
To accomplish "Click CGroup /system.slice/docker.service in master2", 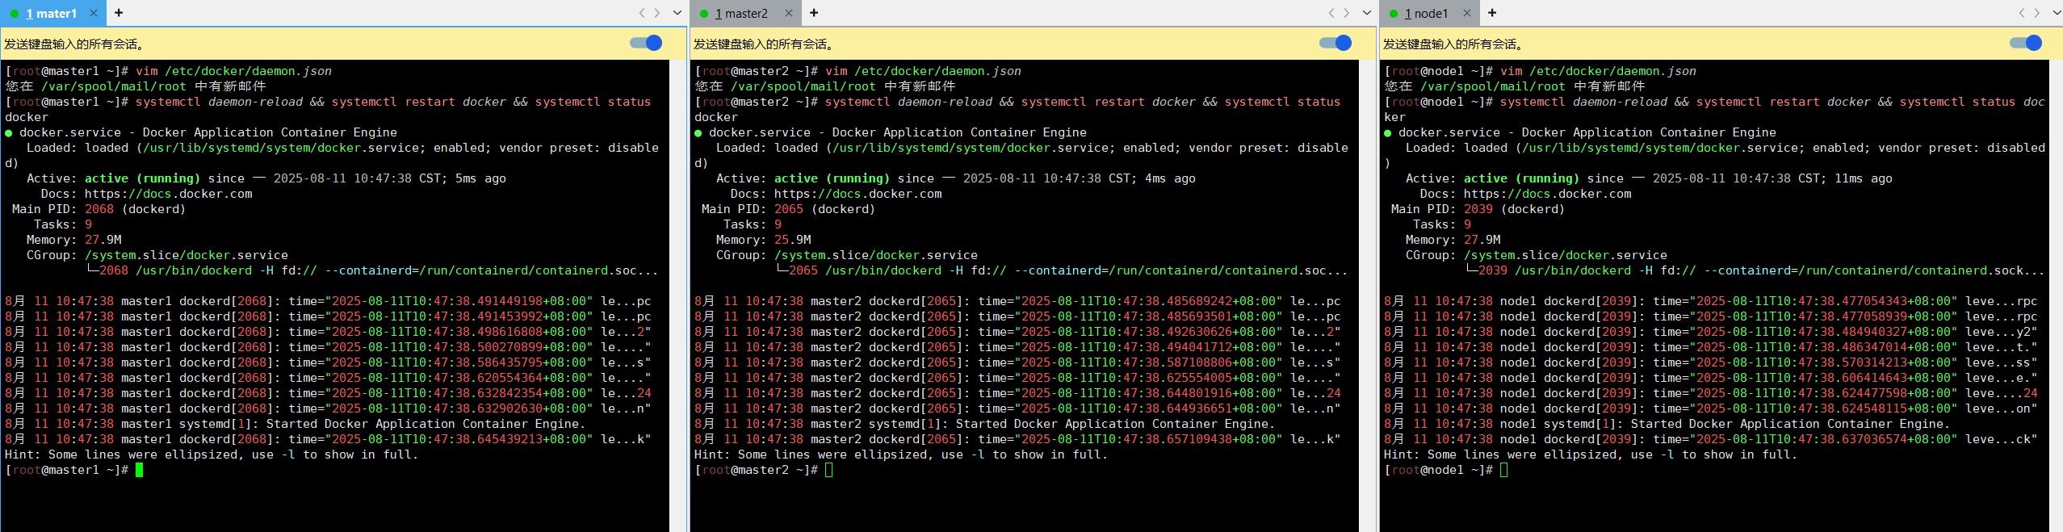I will pyautogui.click(x=876, y=255).
